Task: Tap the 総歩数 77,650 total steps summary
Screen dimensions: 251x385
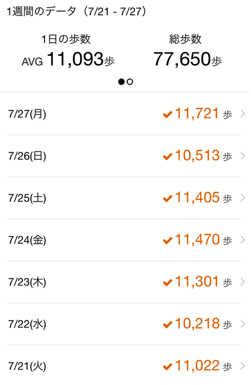Action: pos(187,51)
